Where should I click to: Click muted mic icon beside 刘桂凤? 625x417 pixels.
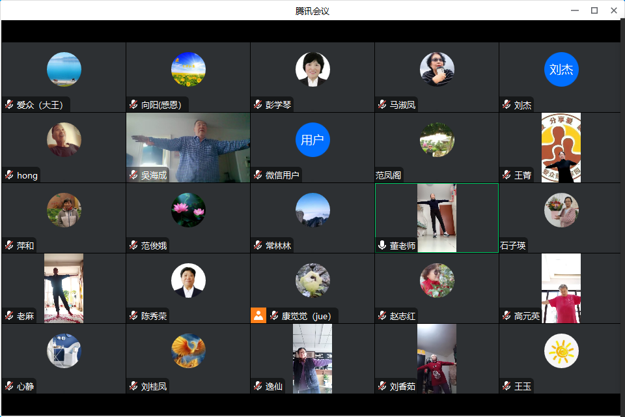click(x=133, y=386)
